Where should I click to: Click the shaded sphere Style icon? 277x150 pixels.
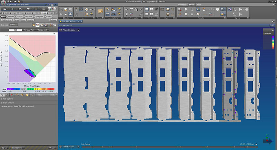pos(167,9)
